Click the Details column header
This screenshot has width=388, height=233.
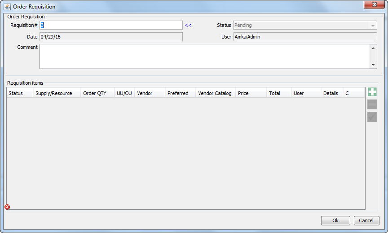(332, 93)
